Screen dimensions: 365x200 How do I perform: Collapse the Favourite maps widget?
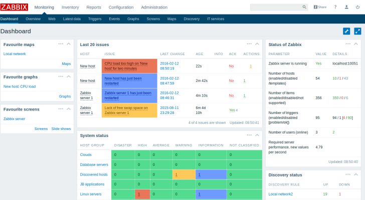click(x=69, y=44)
